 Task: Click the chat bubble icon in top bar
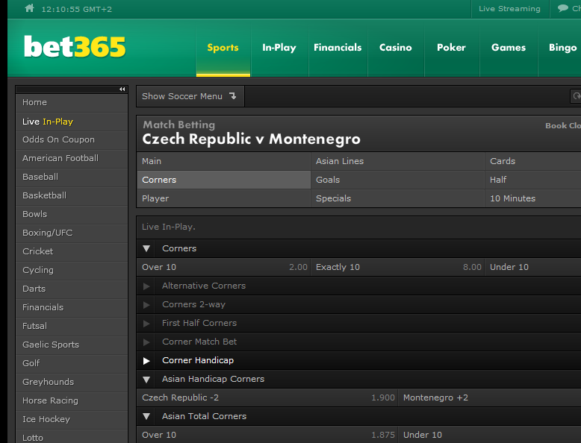coord(563,8)
